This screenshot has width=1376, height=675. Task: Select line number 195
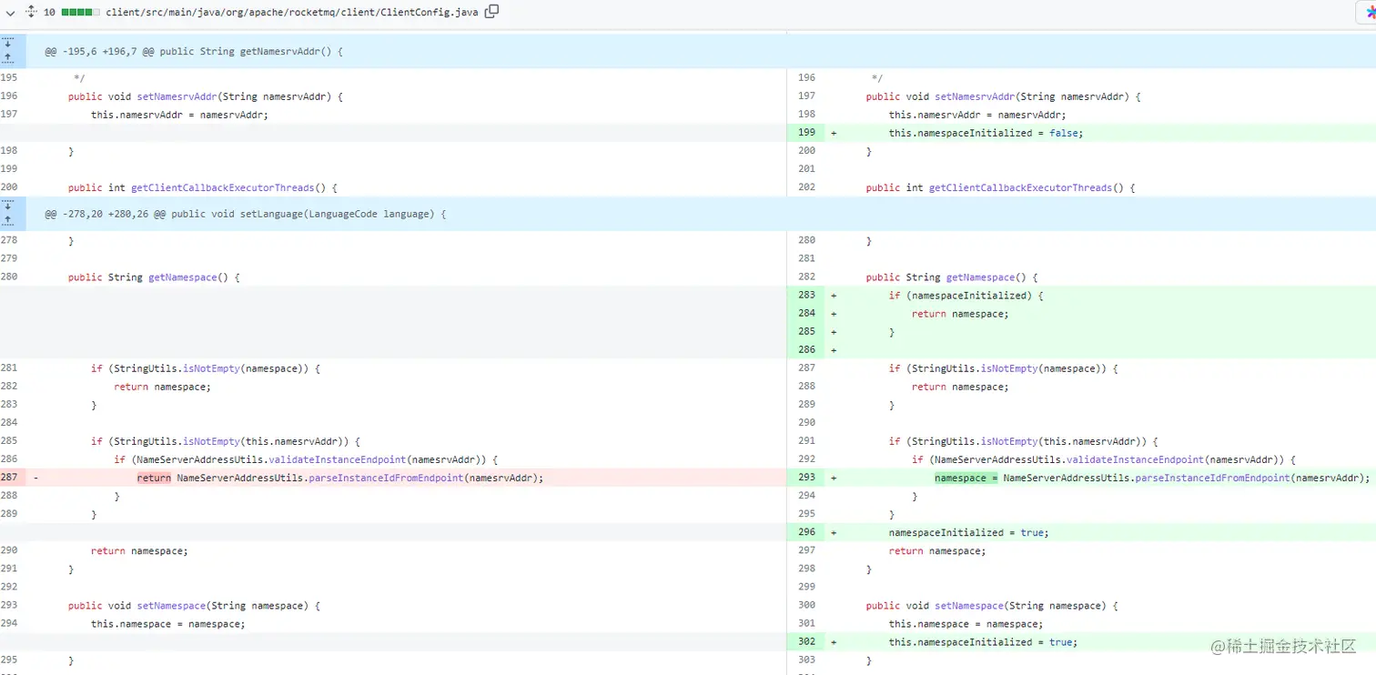pos(9,77)
